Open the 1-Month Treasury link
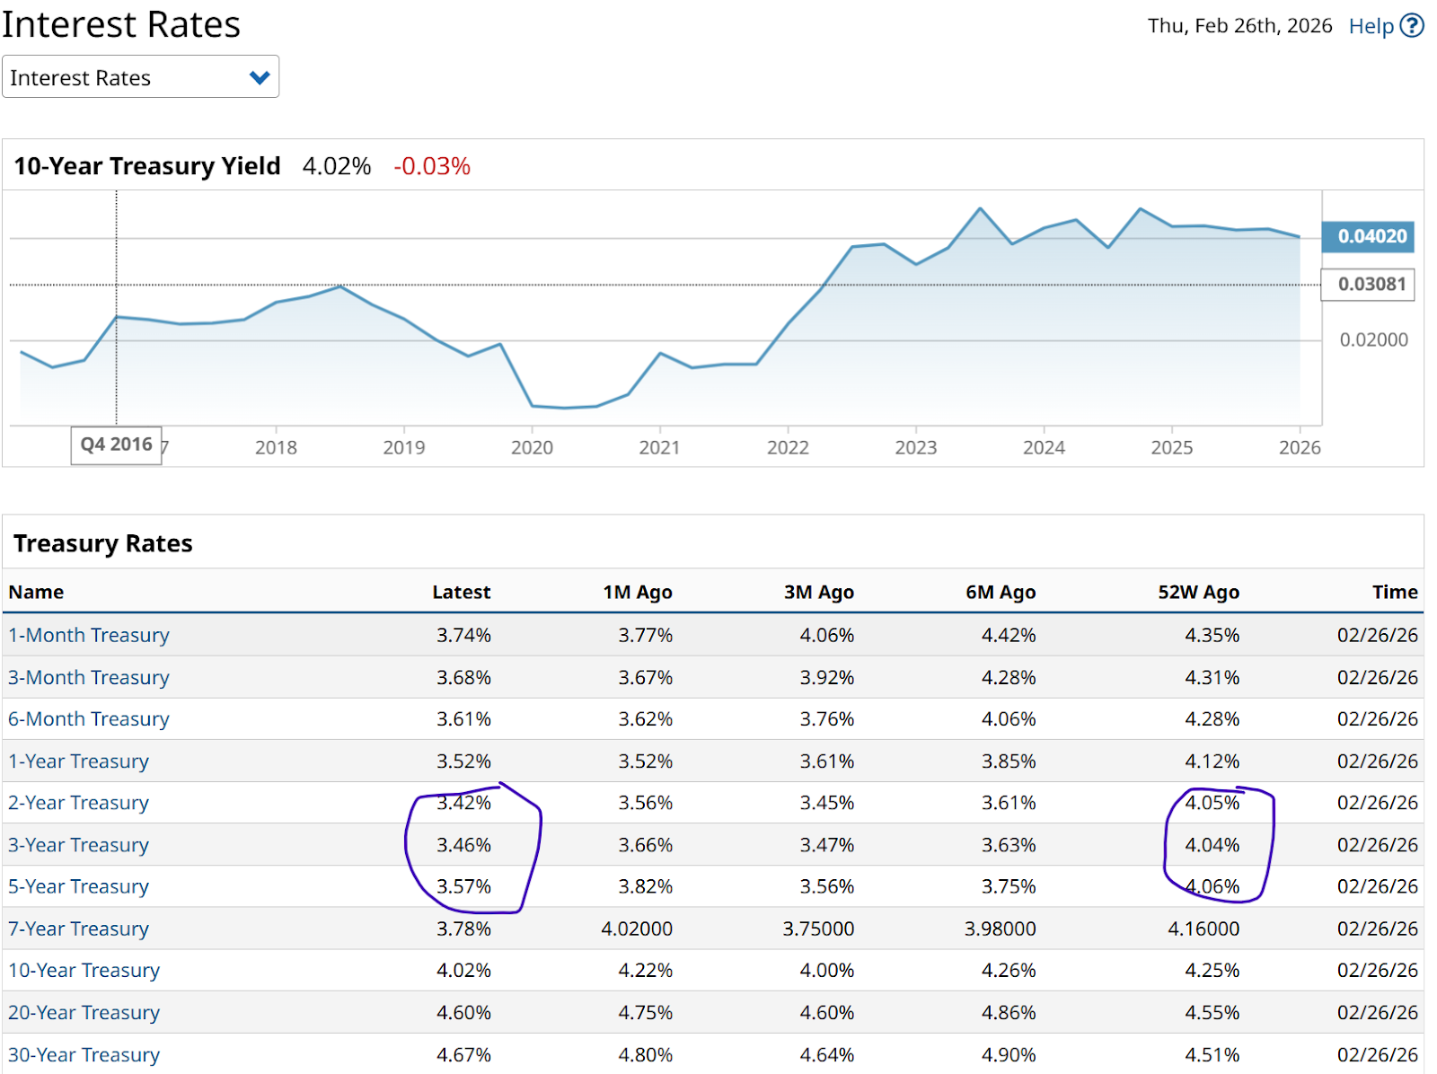Viewport: 1437px width, 1074px height. pyautogui.click(x=89, y=635)
